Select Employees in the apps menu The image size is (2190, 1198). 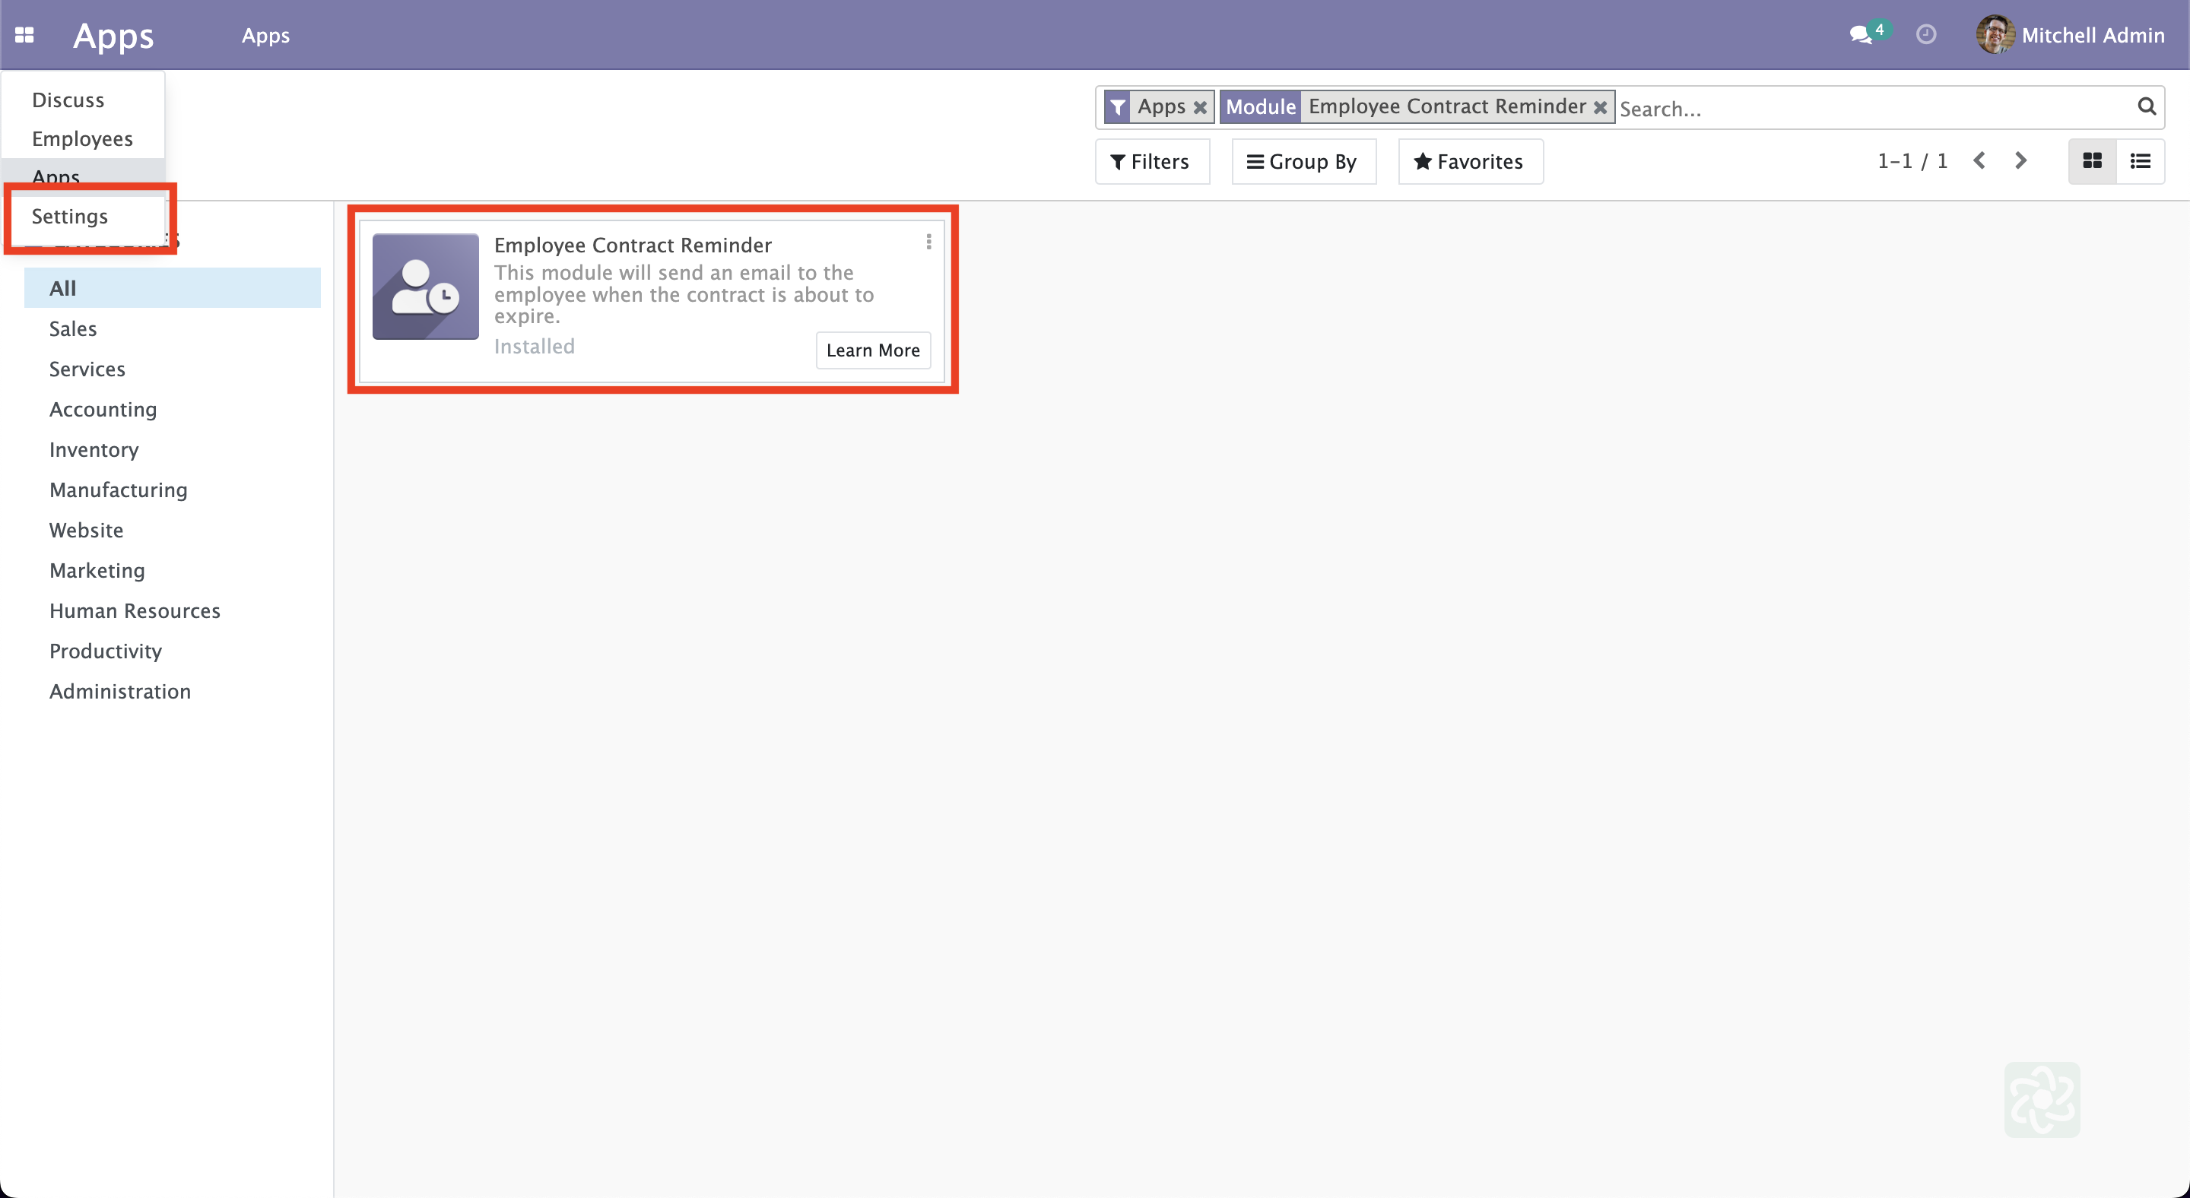[x=81, y=138]
